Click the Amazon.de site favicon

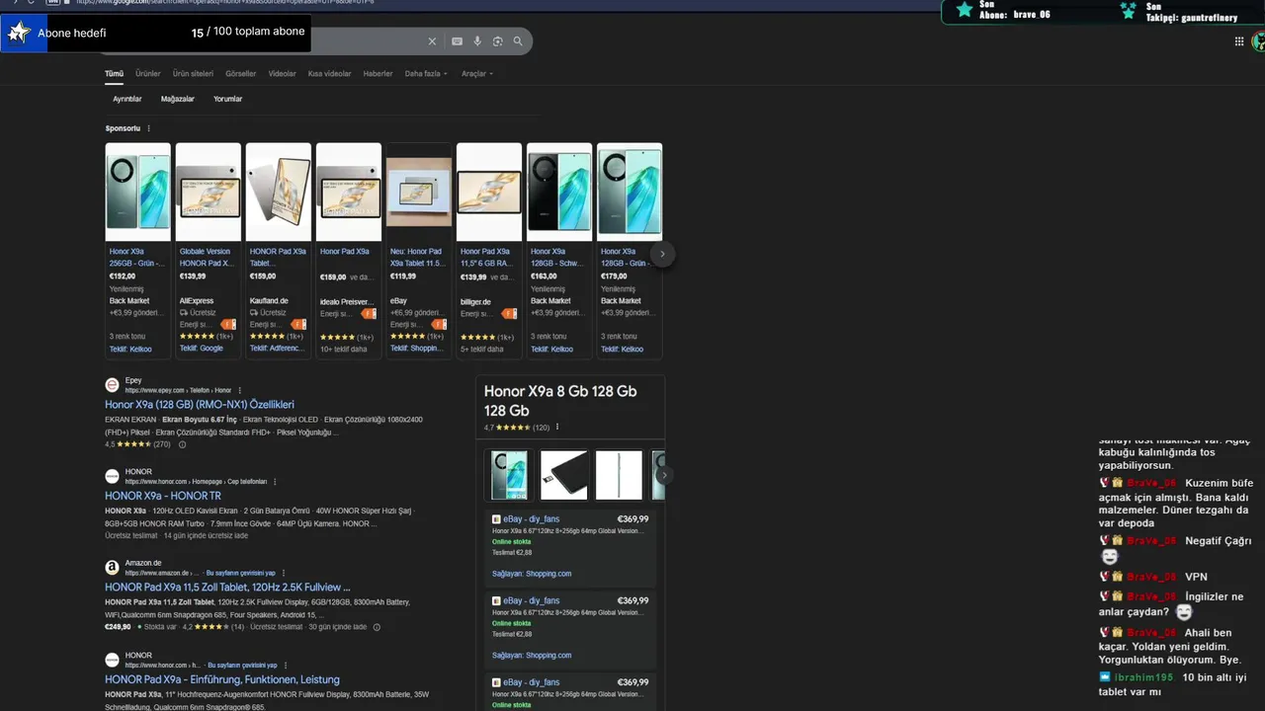tap(112, 568)
